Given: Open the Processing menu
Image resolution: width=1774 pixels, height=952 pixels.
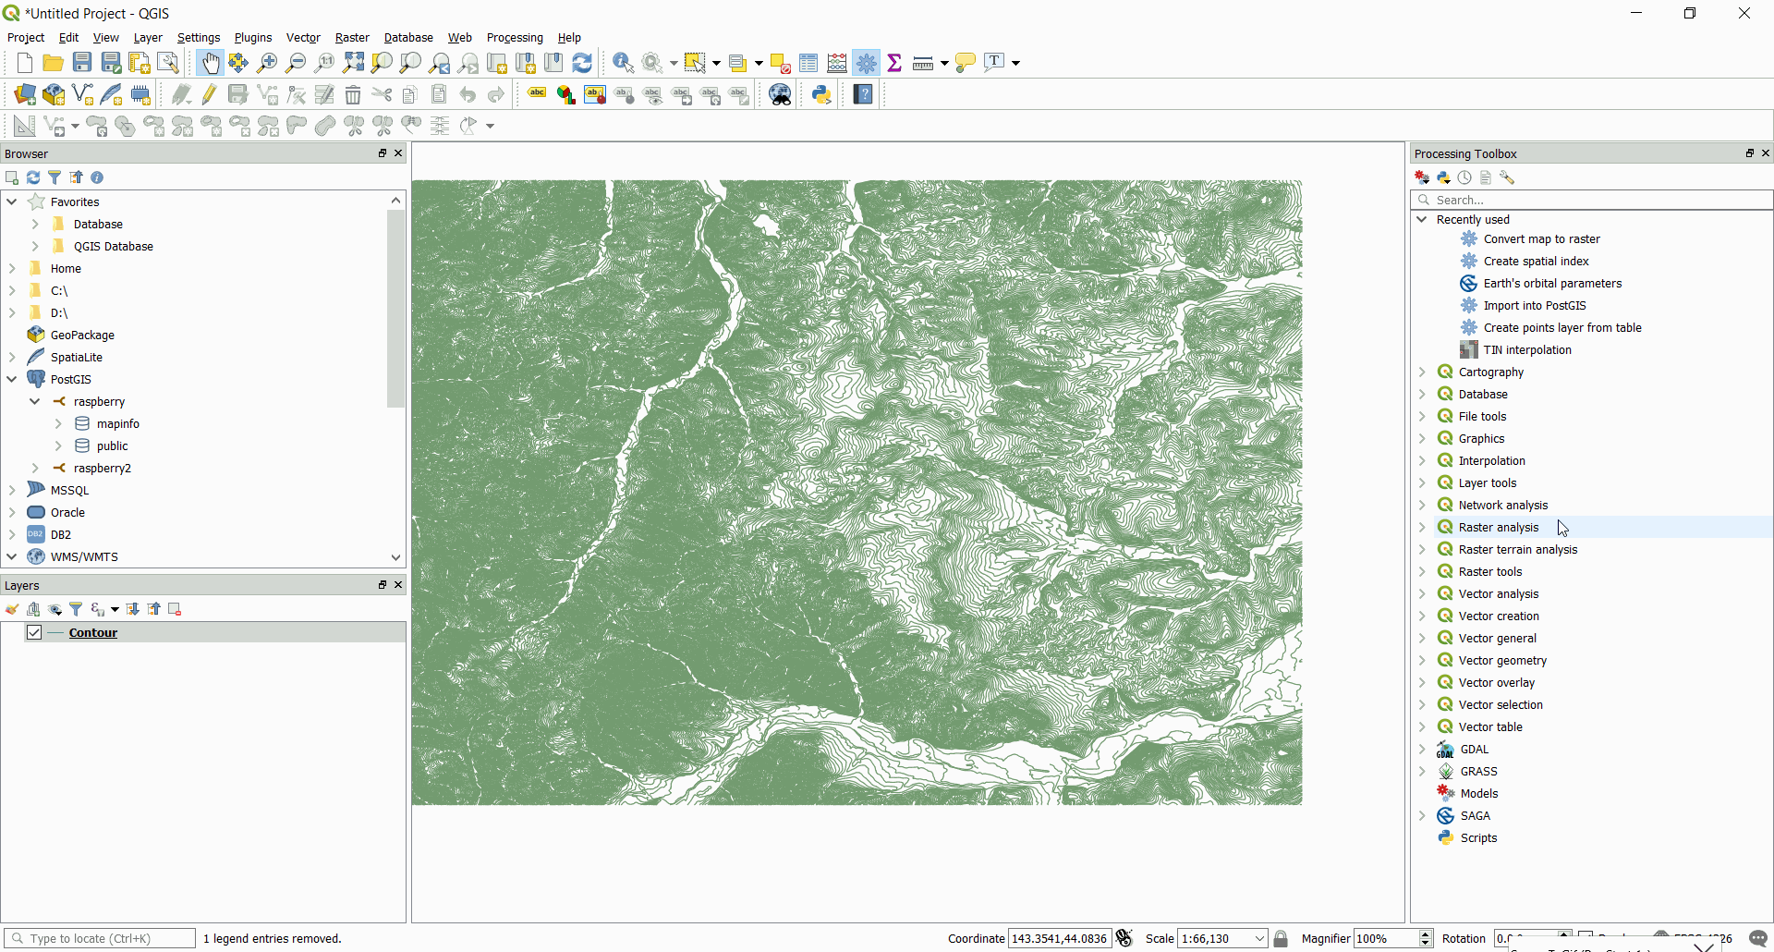Looking at the screenshot, I should [515, 38].
